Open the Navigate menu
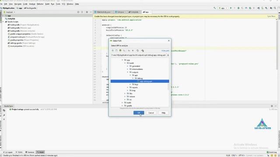 [18, 4]
